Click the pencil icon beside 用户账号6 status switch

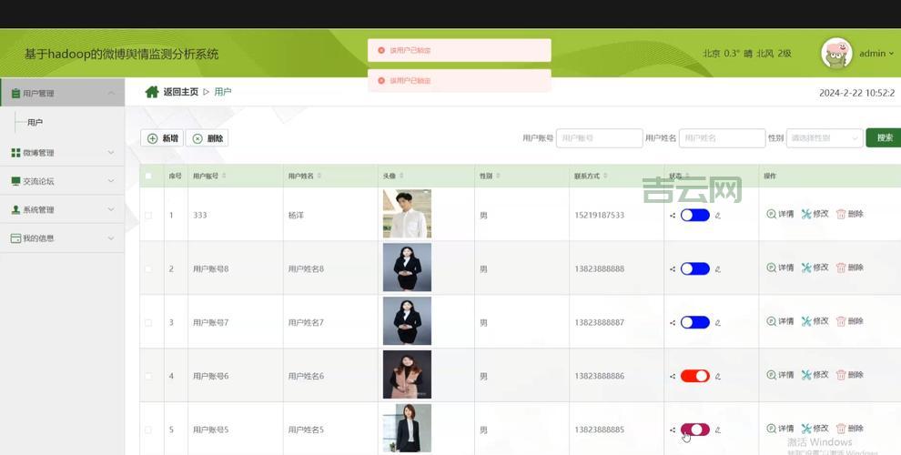tap(718, 376)
